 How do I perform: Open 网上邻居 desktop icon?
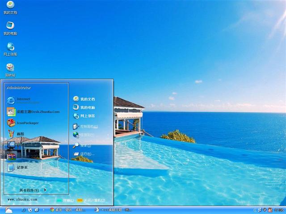point(10,49)
